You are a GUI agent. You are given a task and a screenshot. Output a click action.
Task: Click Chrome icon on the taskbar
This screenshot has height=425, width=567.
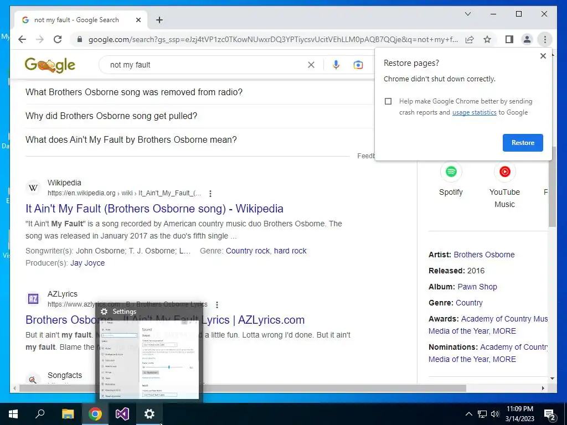95,414
